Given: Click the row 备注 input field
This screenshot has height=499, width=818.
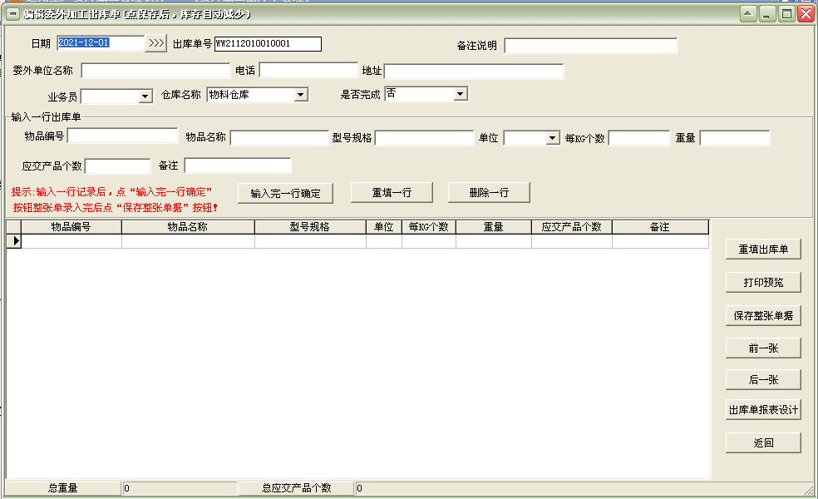Looking at the screenshot, I should click(238, 166).
